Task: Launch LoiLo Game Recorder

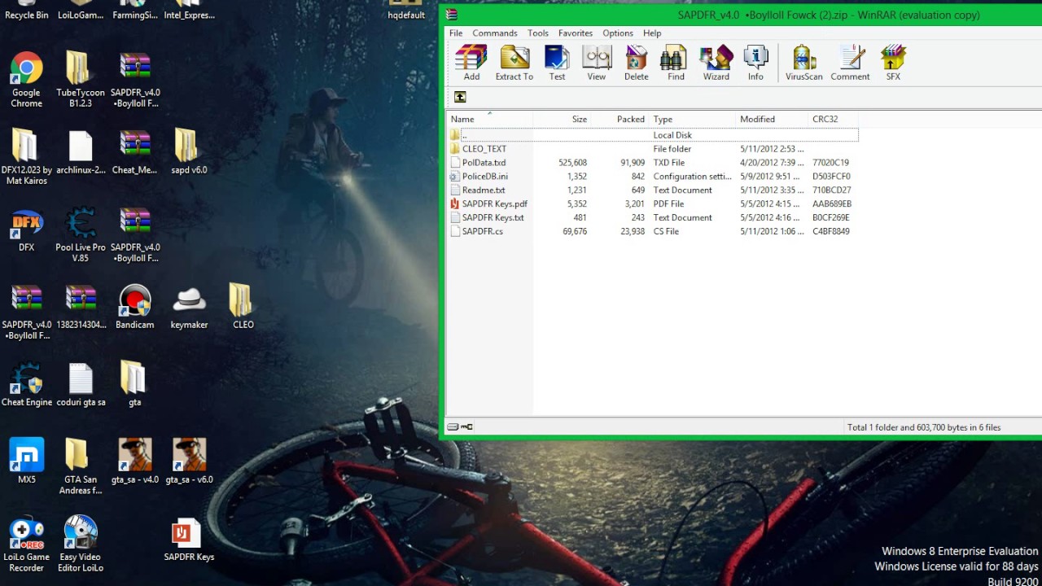Action: click(x=26, y=544)
